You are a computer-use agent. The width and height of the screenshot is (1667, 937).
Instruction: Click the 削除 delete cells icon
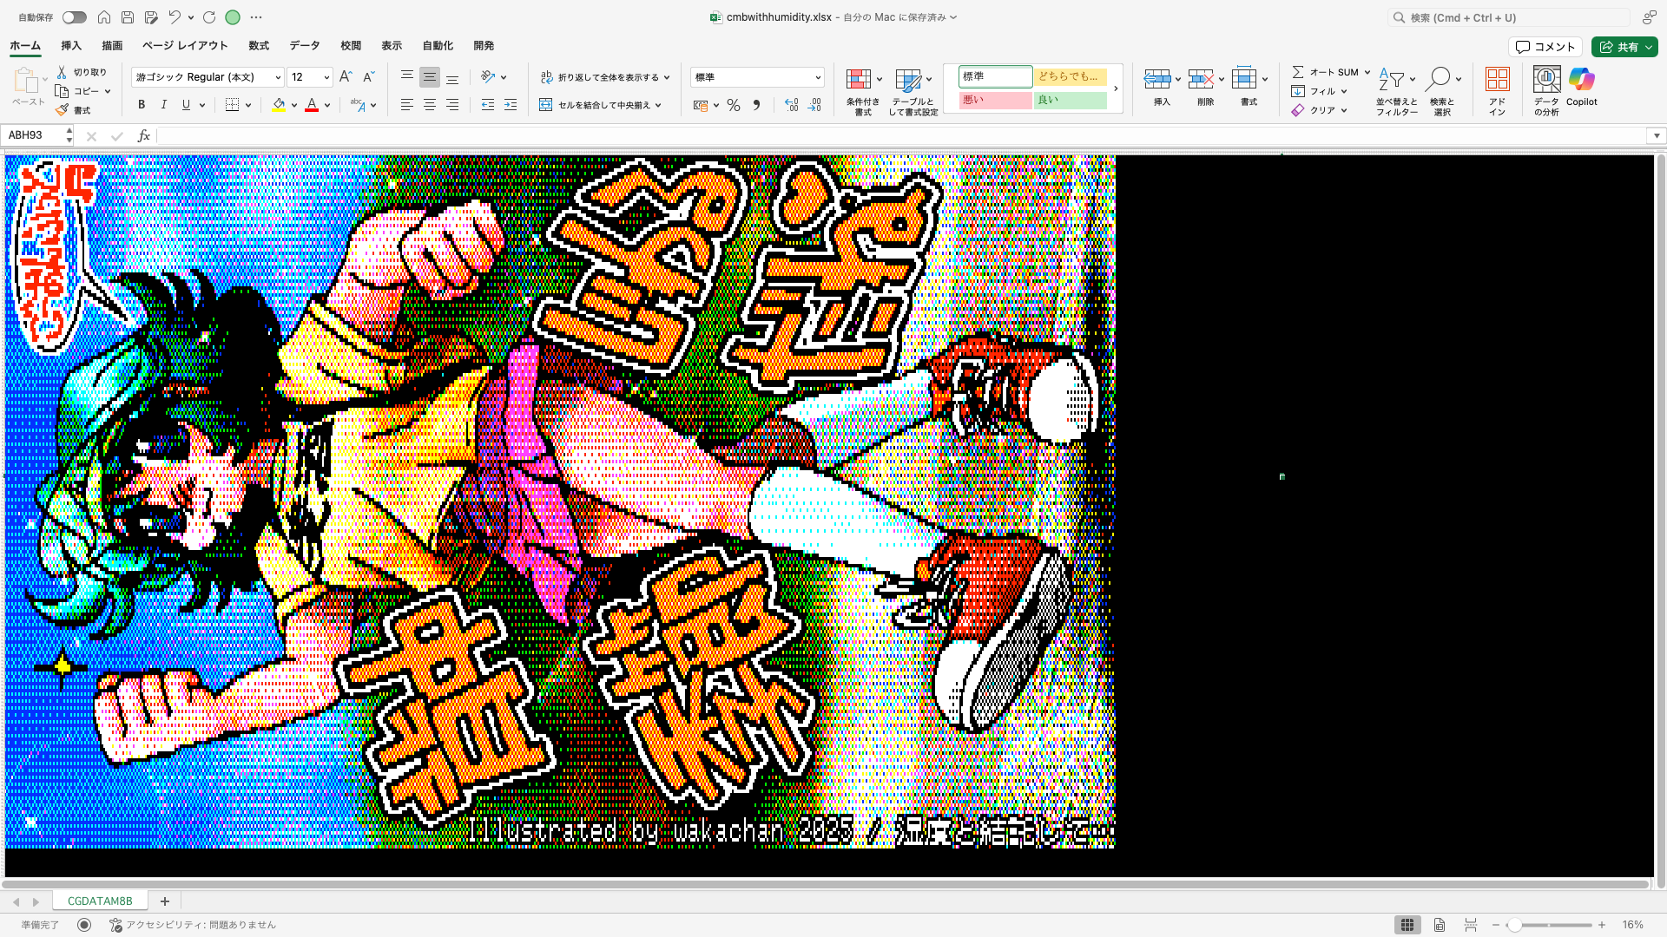click(x=1201, y=80)
